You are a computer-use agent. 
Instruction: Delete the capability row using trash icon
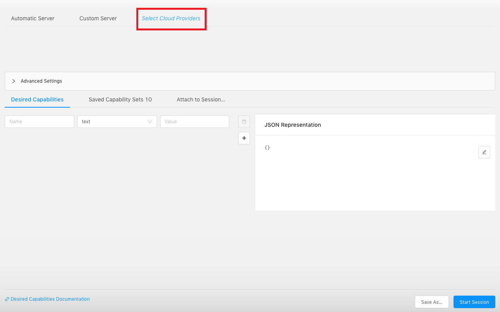point(244,121)
